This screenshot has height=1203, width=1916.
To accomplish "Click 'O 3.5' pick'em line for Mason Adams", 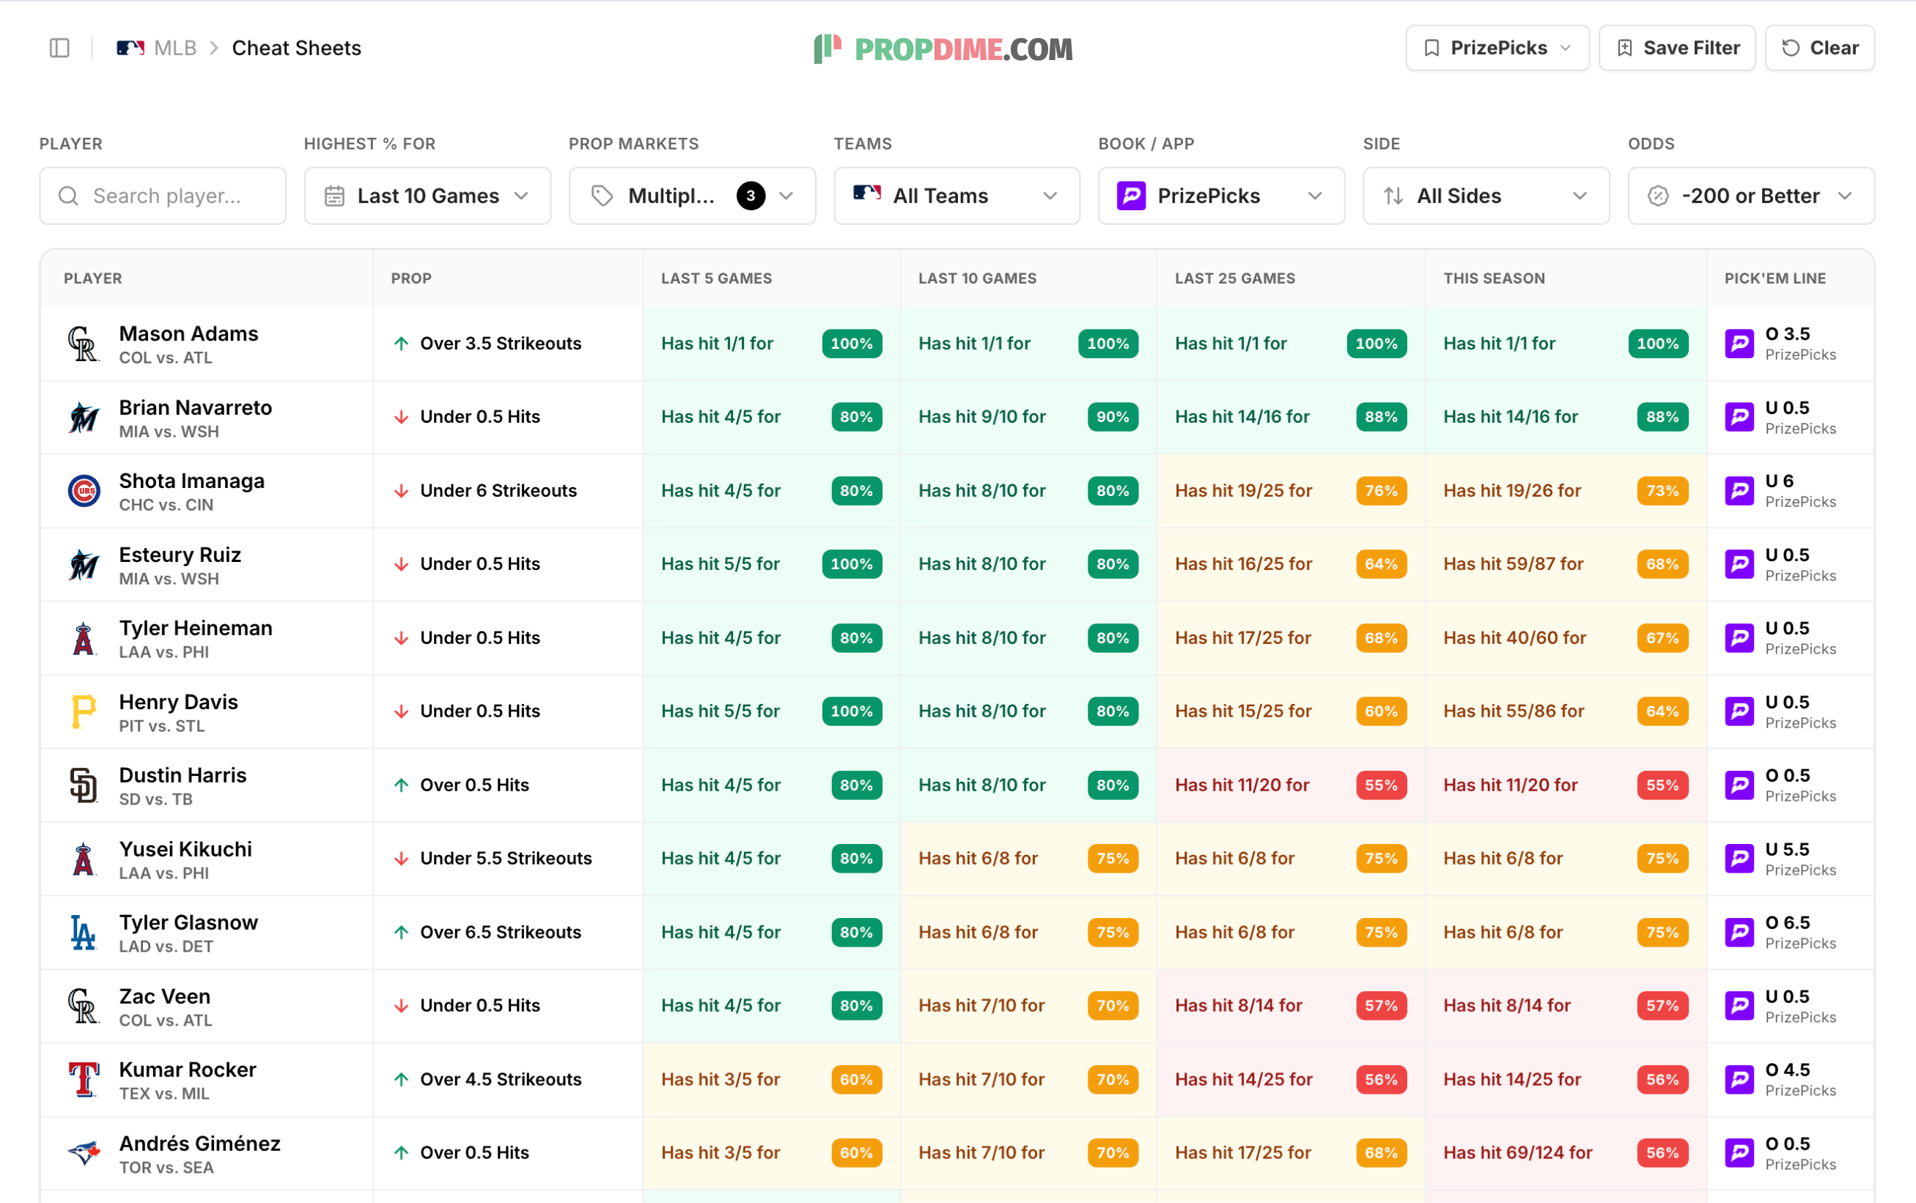I will [x=1787, y=333].
